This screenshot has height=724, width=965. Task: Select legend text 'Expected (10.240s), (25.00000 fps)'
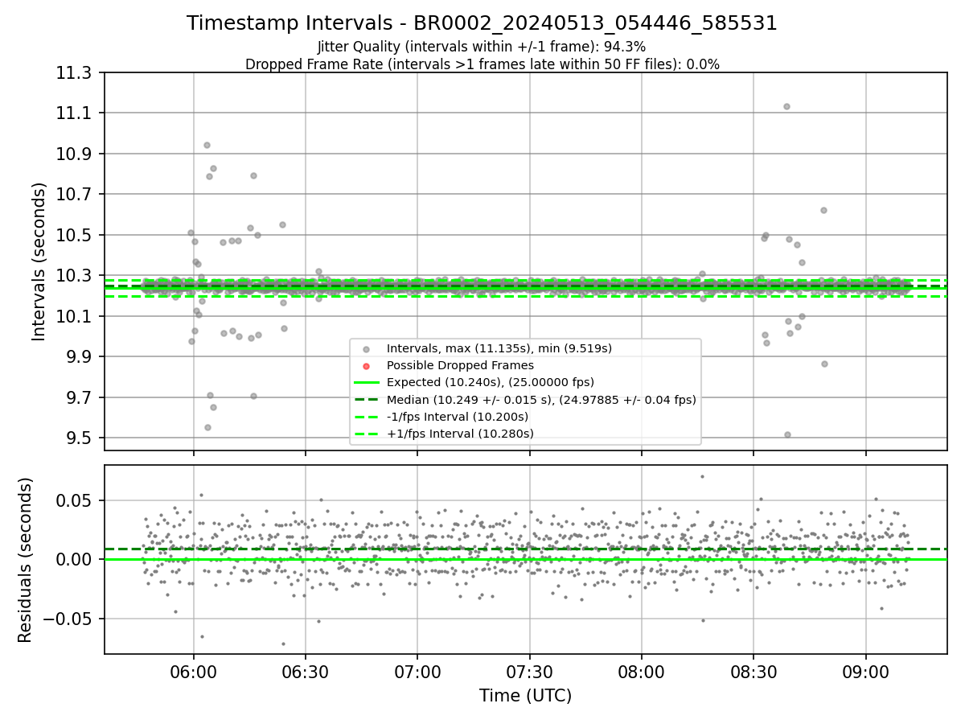click(x=491, y=382)
